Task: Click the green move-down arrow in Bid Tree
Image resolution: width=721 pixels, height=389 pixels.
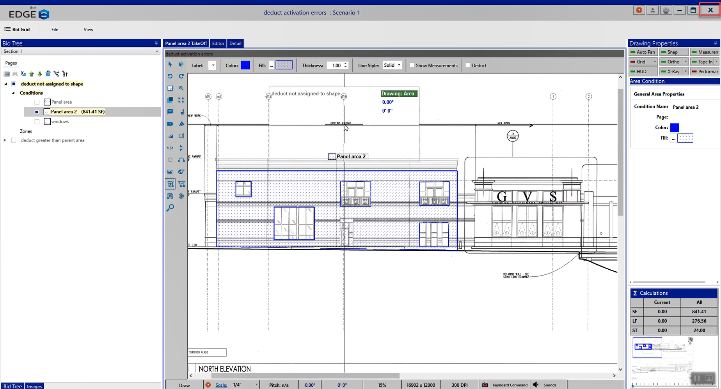Action: coord(40,74)
